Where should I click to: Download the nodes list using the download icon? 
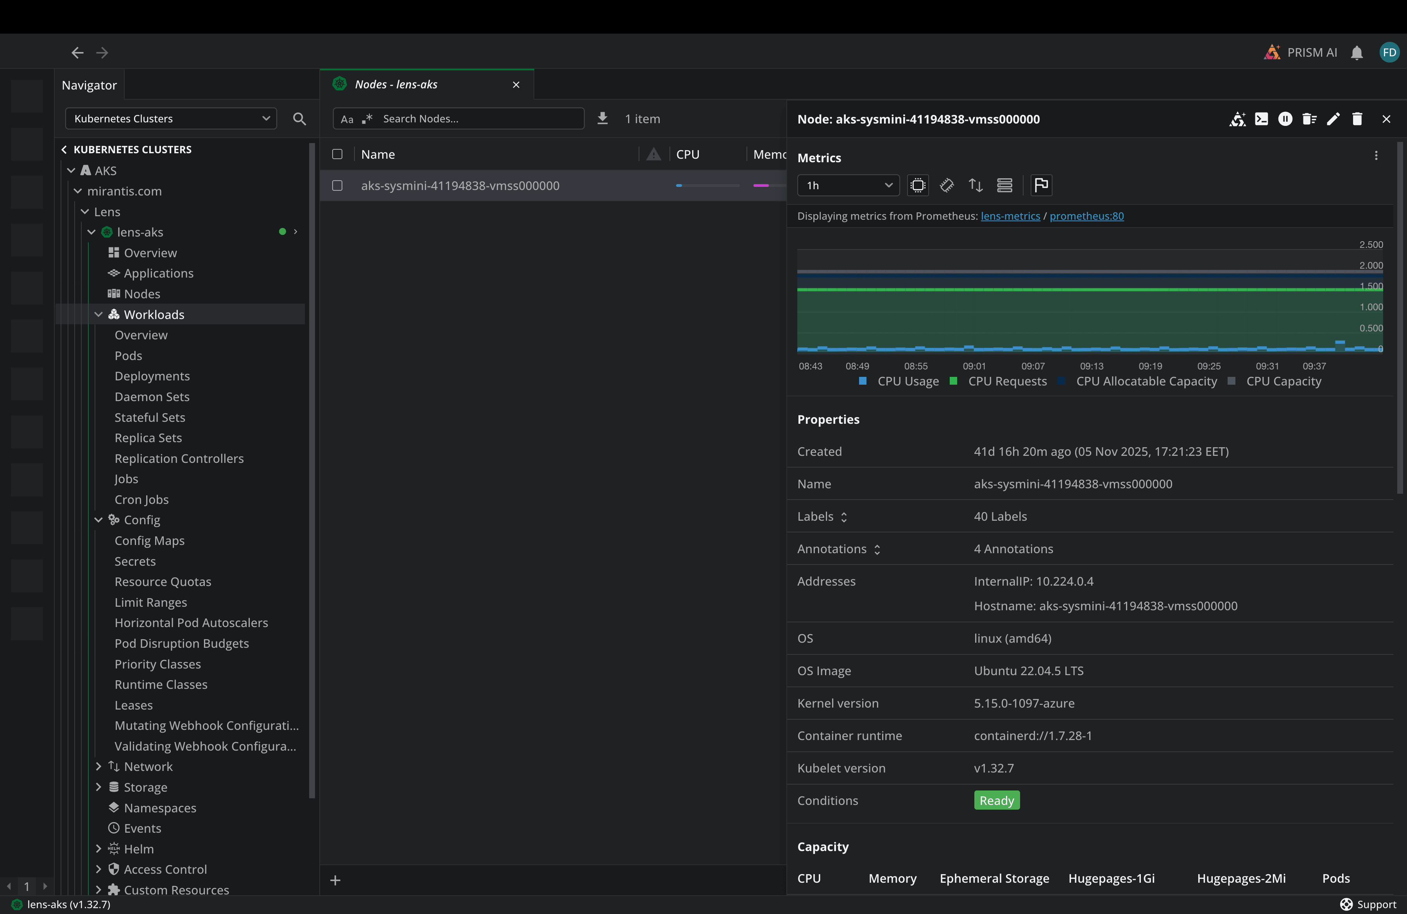click(x=602, y=118)
